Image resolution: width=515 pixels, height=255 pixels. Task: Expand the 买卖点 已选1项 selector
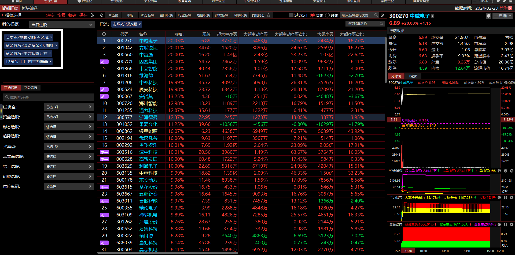(x=69, y=147)
